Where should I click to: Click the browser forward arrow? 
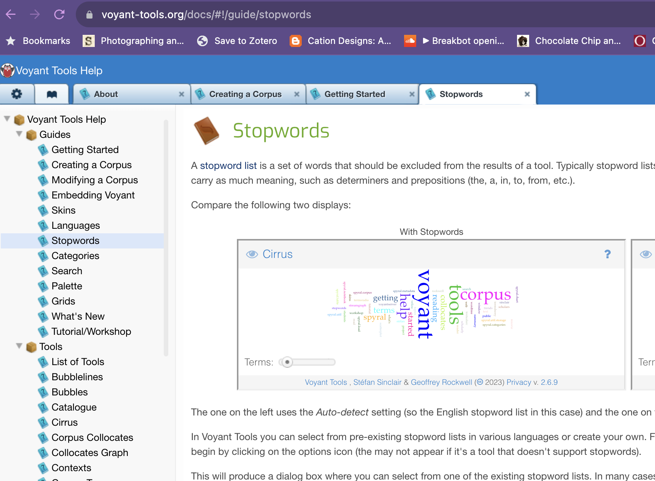click(x=35, y=14)
